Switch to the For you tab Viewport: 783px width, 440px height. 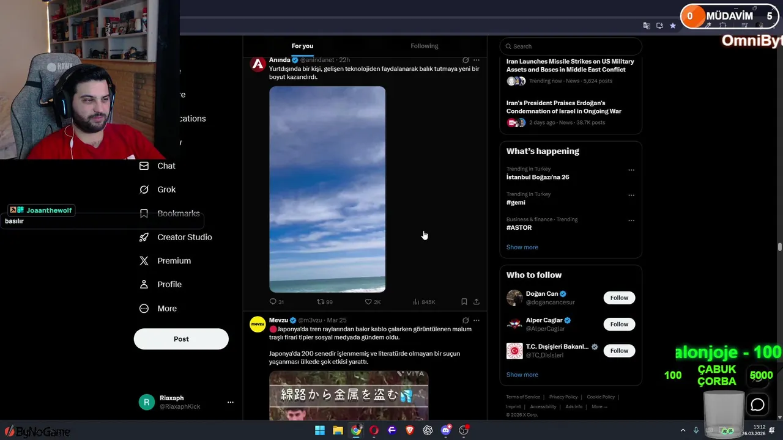302,46
